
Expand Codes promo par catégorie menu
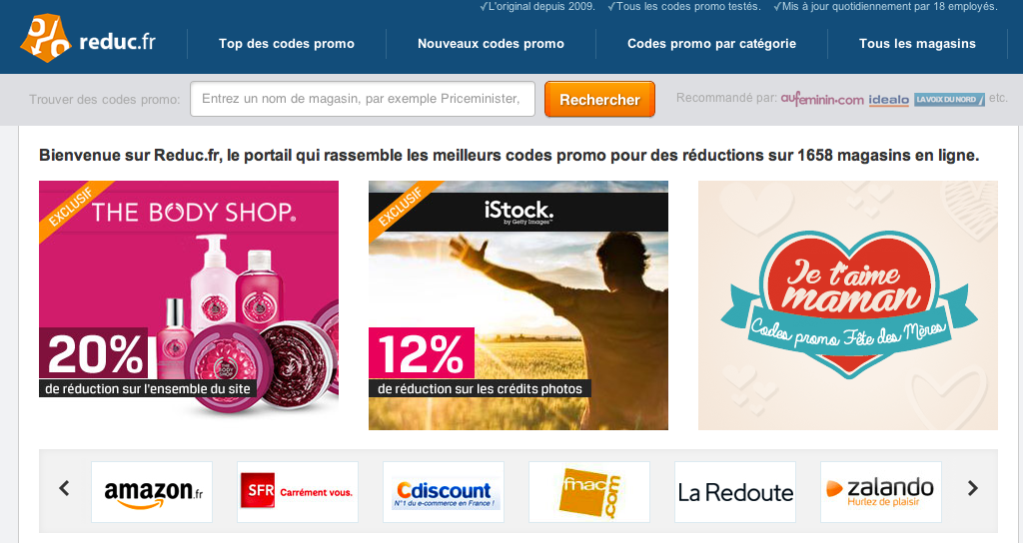[x=711, y=44]
